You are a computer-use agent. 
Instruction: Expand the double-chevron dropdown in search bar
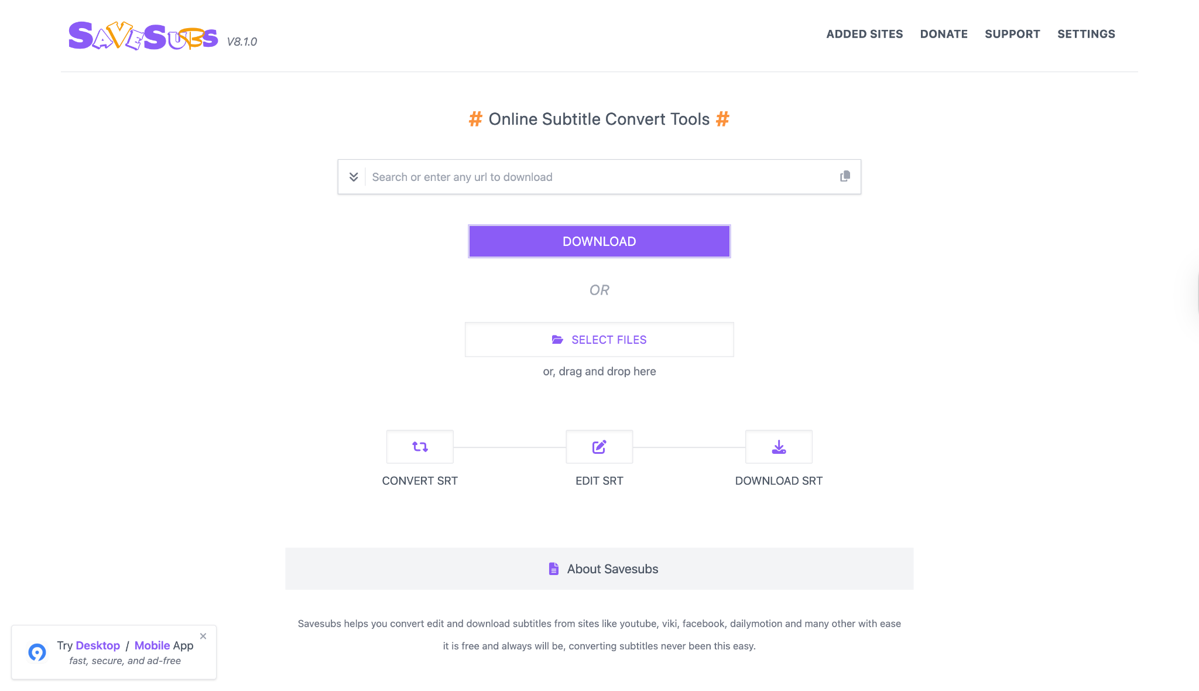(x=354, y=177)
